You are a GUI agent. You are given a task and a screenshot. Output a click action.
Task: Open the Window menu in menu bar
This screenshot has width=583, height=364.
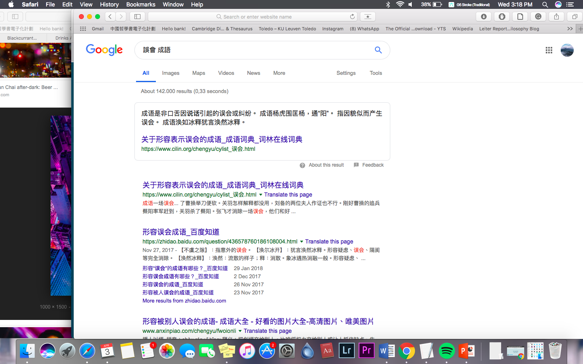(x=173, y=4)
